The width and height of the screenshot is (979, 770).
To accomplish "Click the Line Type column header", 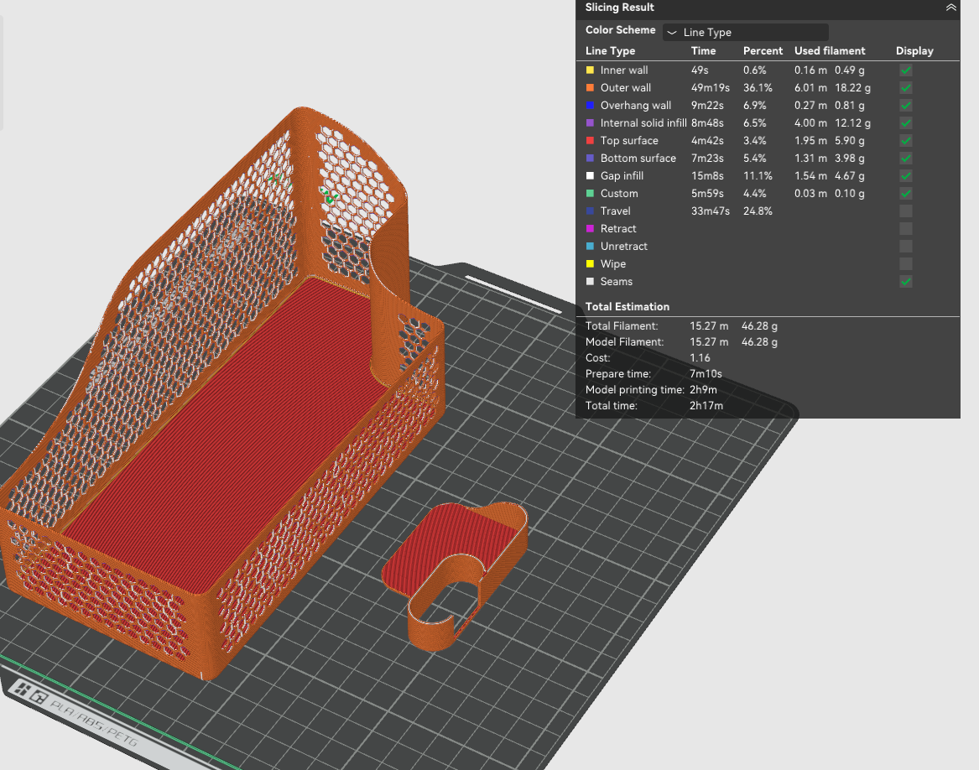I will pyautogui.click(x=610, y=50).
